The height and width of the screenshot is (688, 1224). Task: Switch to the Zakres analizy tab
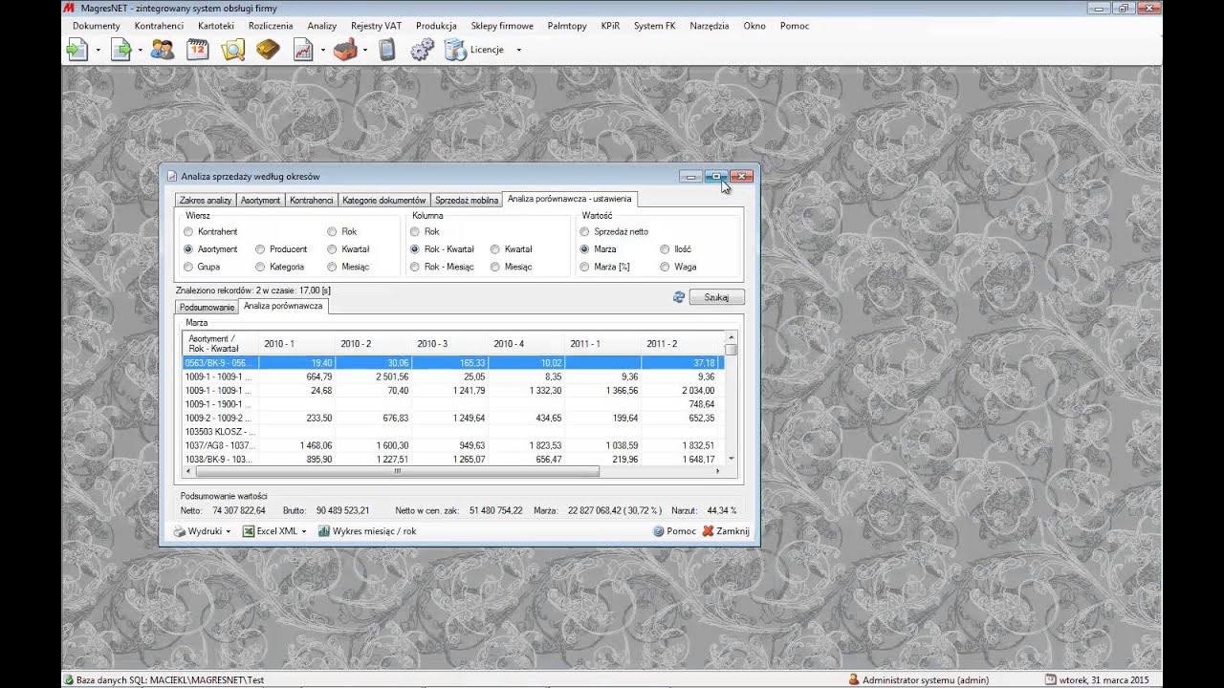[x=206, y=200]
